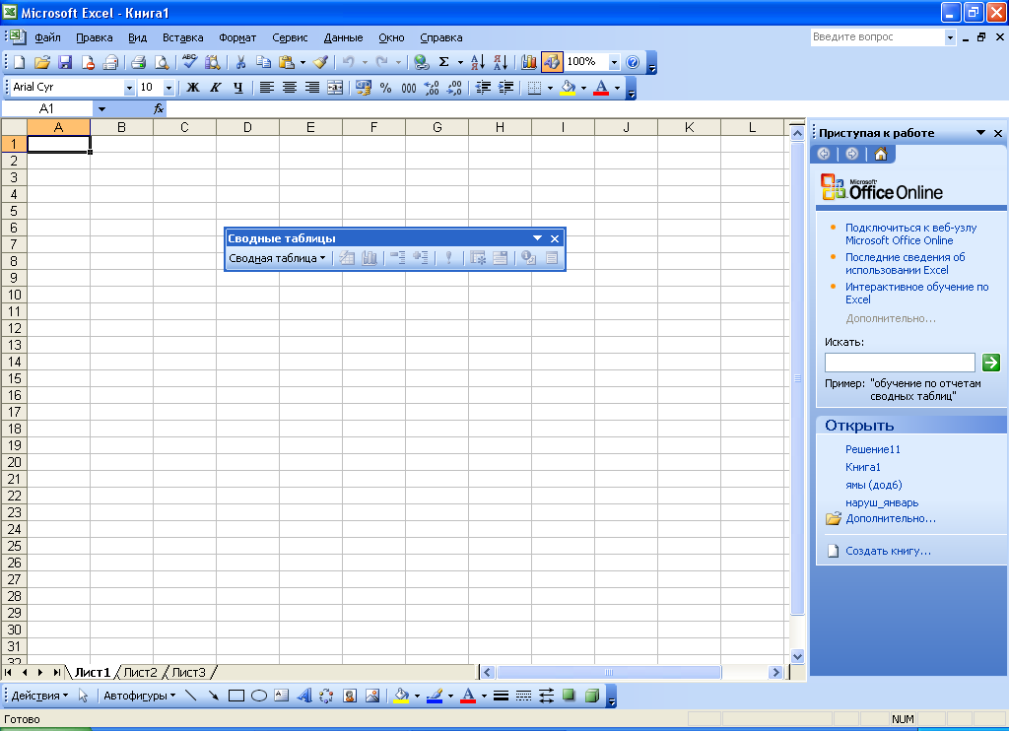Image resolution: width=1009 pixels, height=731 pixels.
Task: Open the Формат menu
Action: 237,37
